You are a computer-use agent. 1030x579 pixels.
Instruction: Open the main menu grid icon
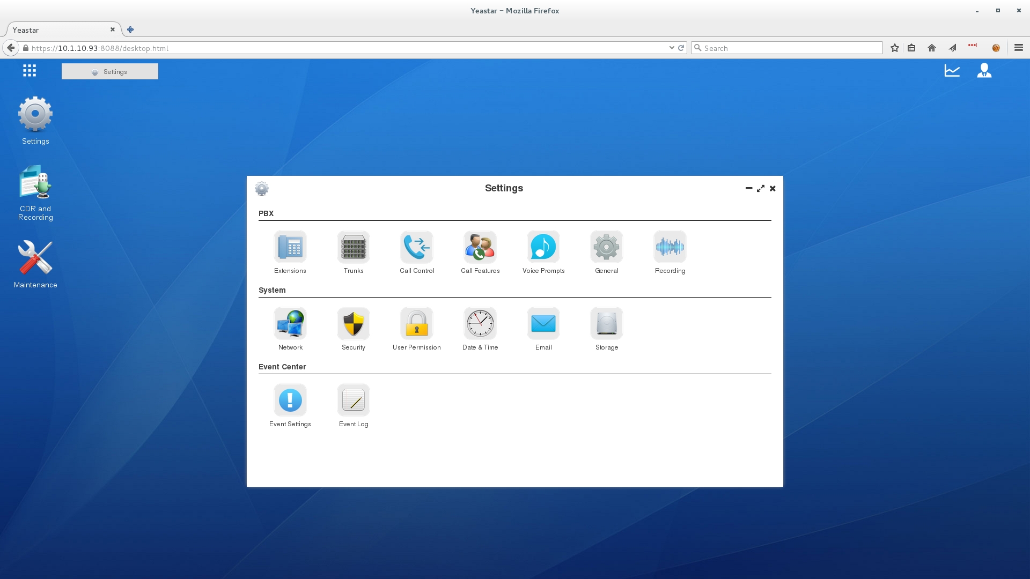[30, 70]
